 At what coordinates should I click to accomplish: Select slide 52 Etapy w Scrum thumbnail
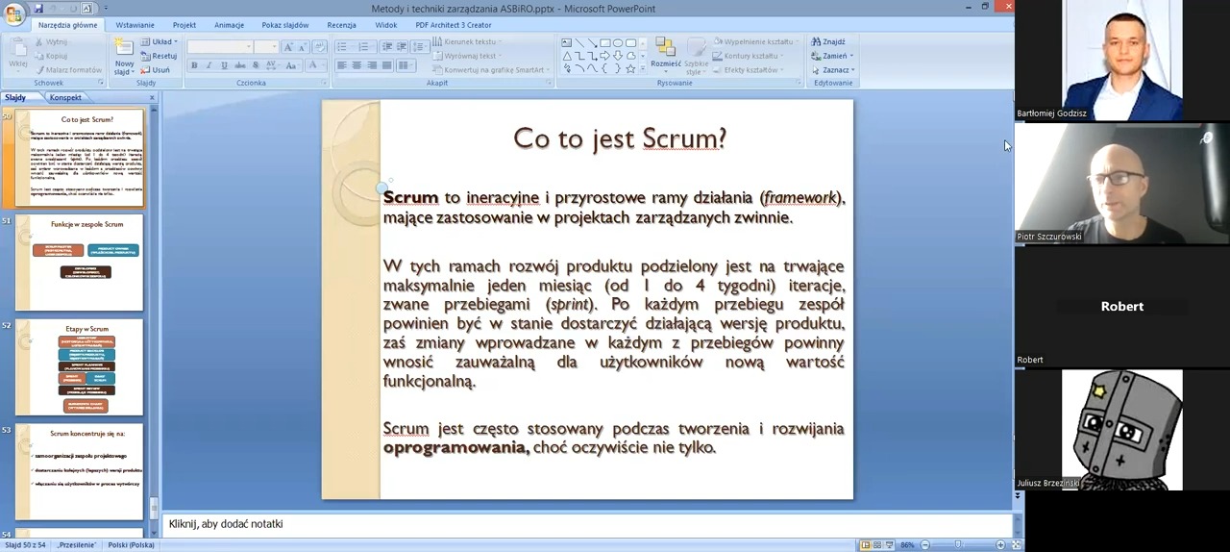coord(79,368)
